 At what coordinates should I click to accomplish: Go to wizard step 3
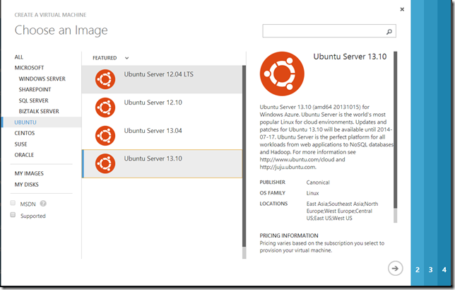pos(431,269)
